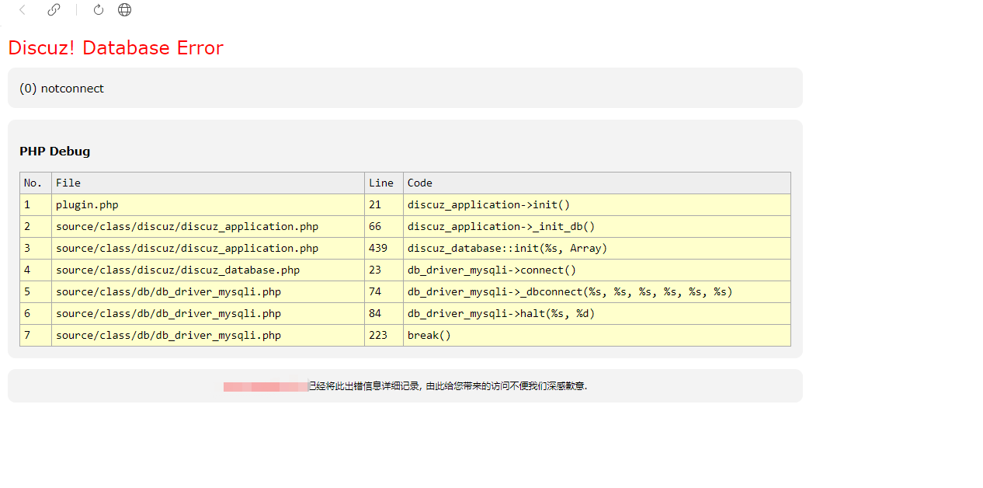983x488 pixels.
Task: Select the 'plugin.php' file cell
Action: (x=208, y=205)
